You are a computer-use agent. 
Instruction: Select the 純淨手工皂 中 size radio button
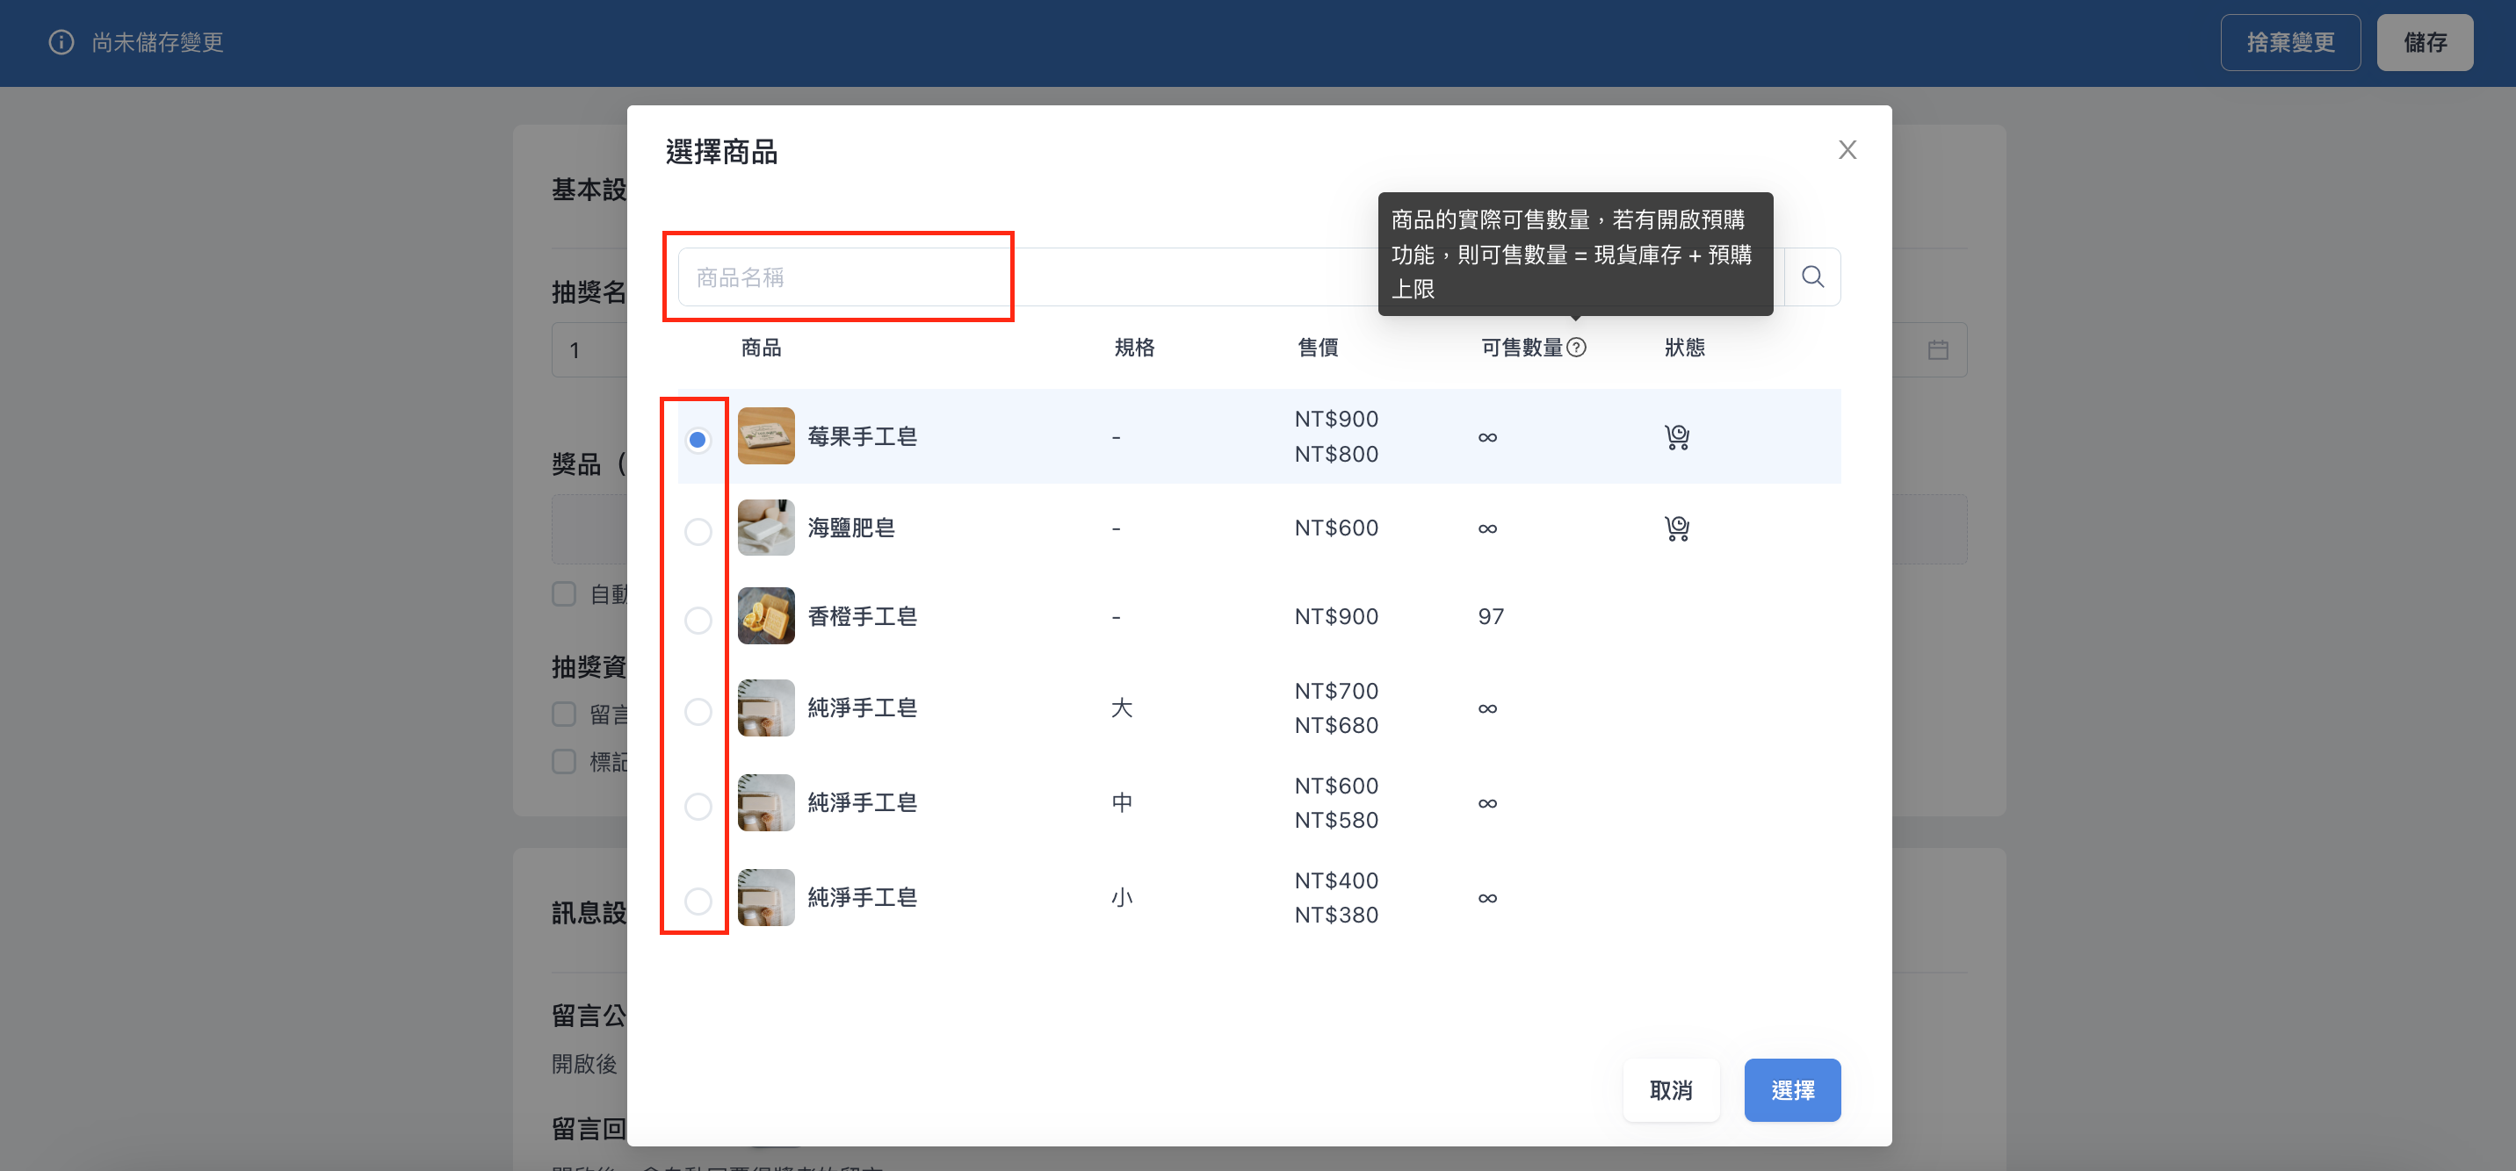point(698,806)
